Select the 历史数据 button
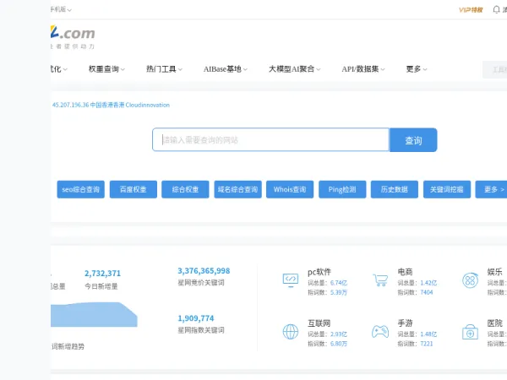Image resolution: width=507 pixels, height=380 pixels. coord(395,189)
